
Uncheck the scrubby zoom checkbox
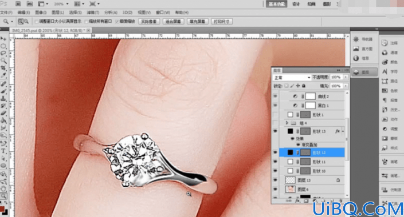coord(117,22)
